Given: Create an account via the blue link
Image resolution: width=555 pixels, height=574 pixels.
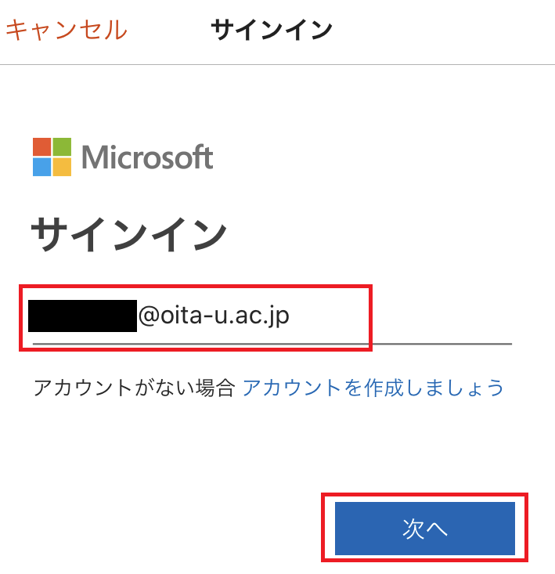Looking at the screenshot, I should [x=373, y=388].
